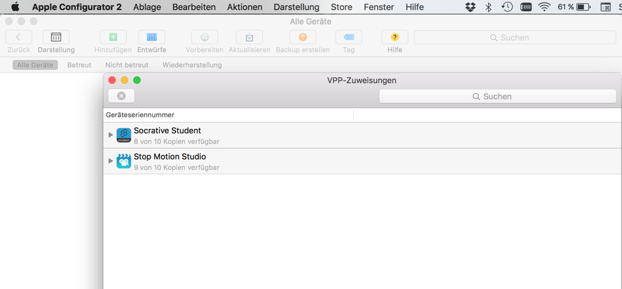Click the keyboard input menu bar icon

point(605,7)
